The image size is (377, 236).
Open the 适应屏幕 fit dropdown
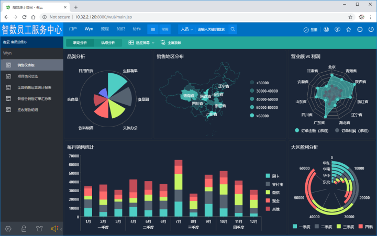point(141,43)
